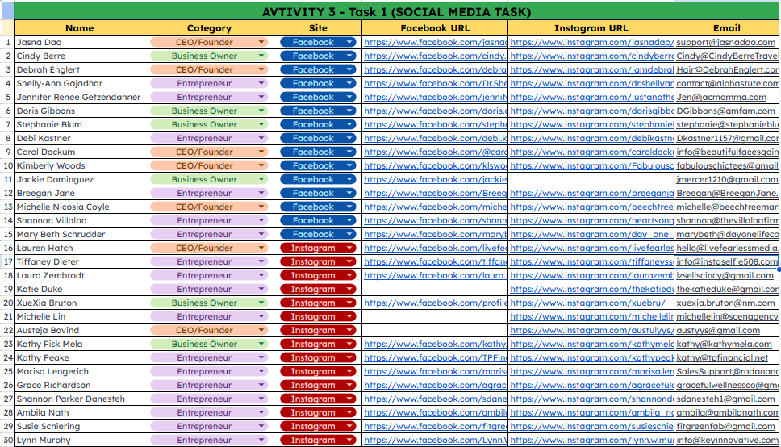Open Austeja Bovind's Instagram URL link
The height and width of the screenshot is (447, 781).
click(591, 330)
